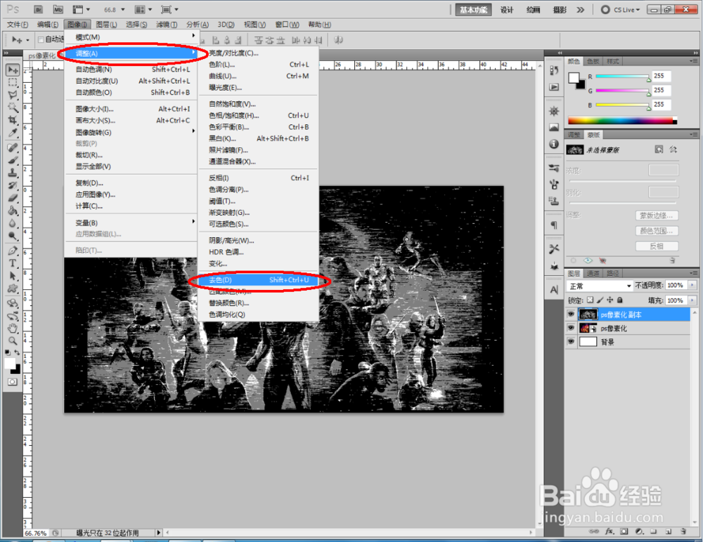This screenshot has width=703, height=542.
Task: Open the Info panel icon
Action: 554,144
